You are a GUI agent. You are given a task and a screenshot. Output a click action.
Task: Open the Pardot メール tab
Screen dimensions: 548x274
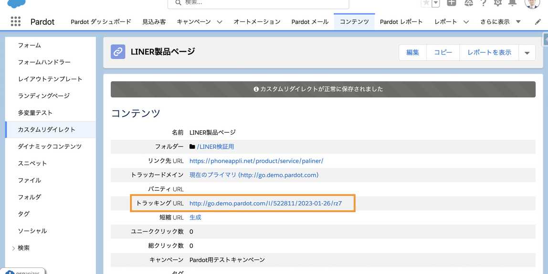(310, 21)
